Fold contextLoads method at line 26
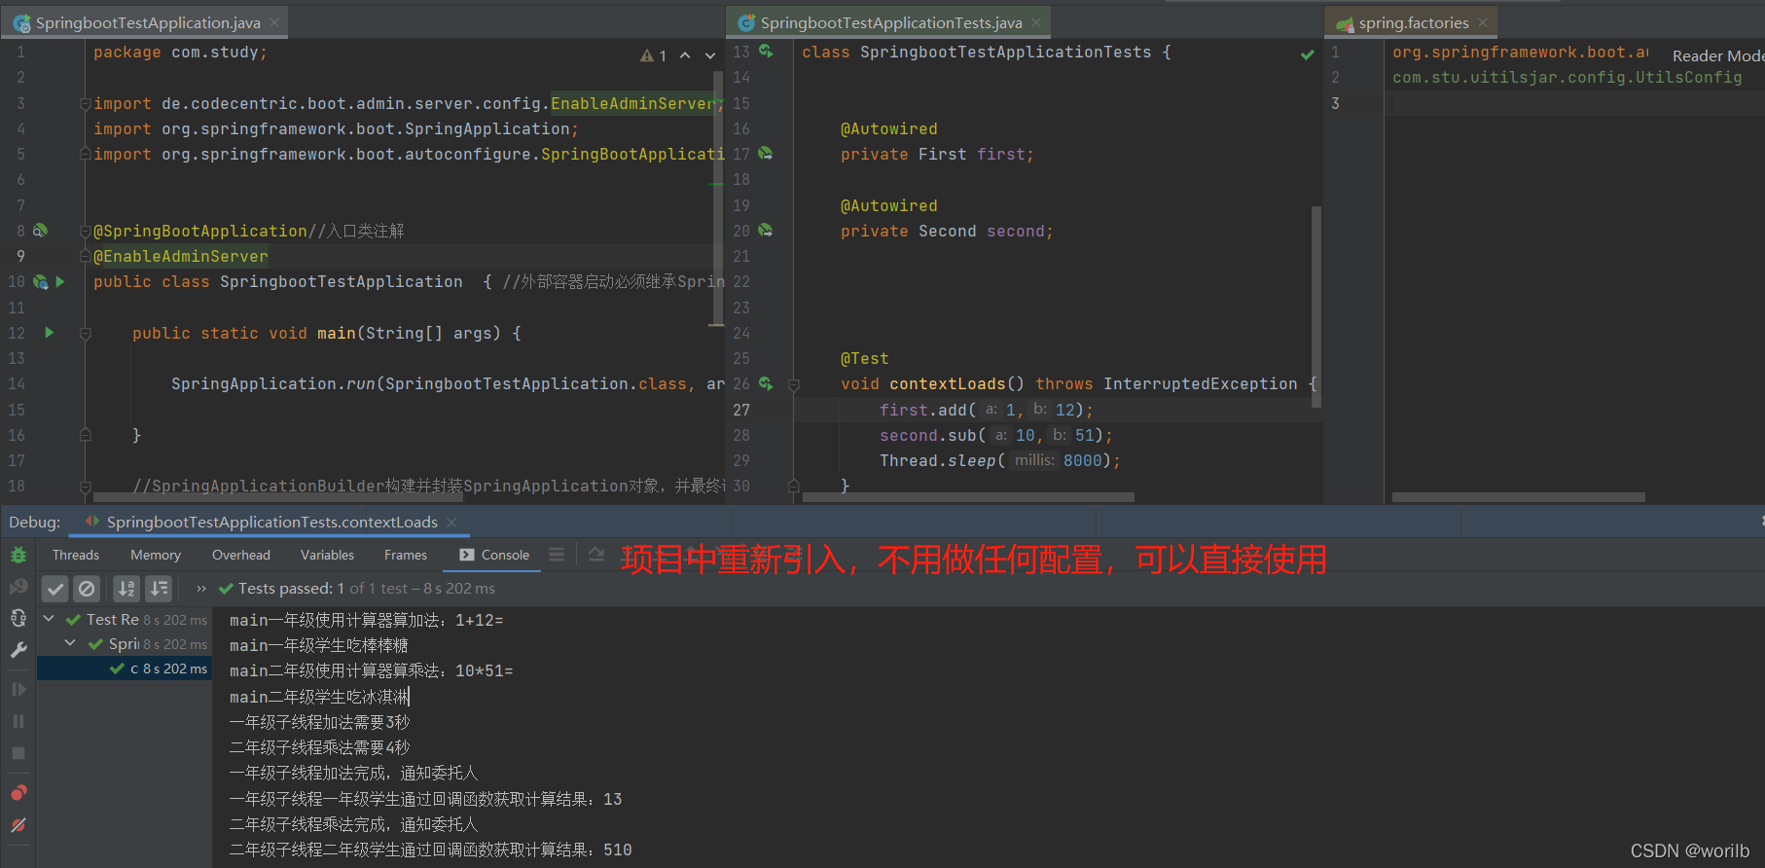1765x868 pixels. coord(793,384)
